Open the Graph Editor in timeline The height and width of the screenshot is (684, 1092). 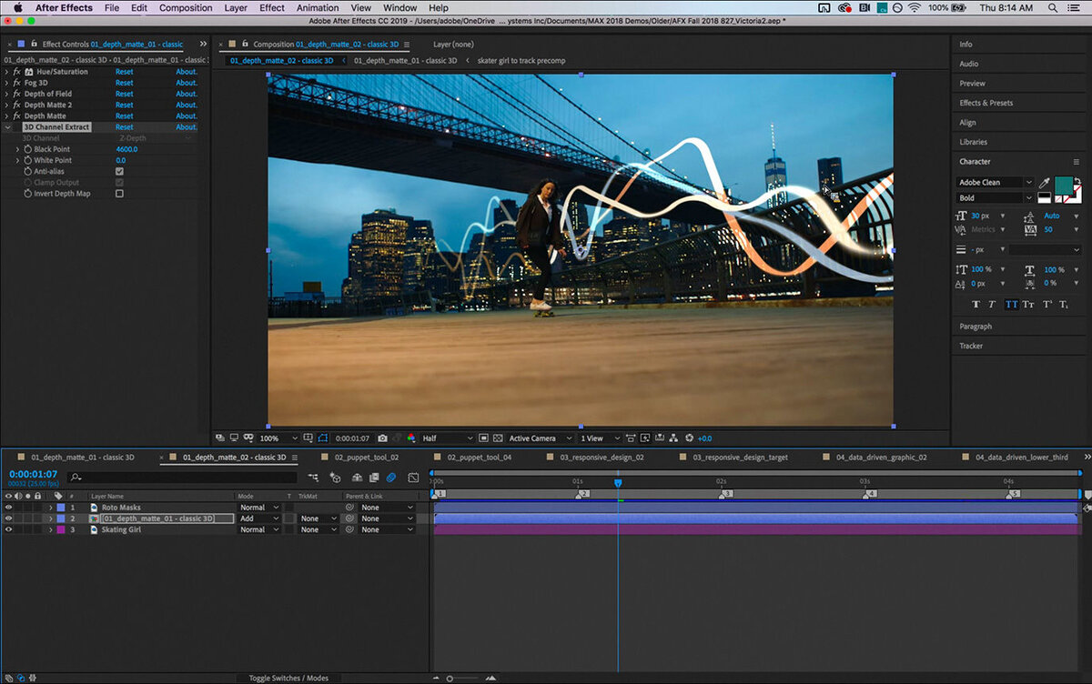point(413,478)
